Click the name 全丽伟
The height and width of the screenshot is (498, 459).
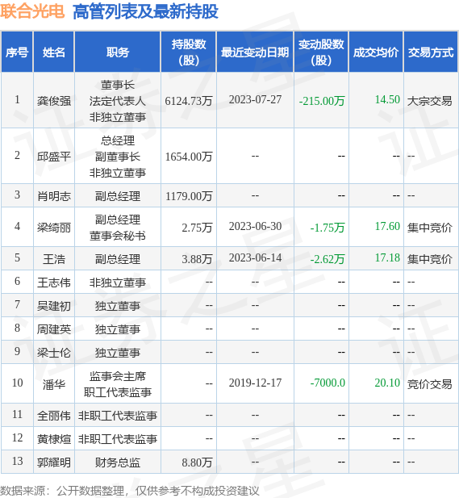click(54, 416)
